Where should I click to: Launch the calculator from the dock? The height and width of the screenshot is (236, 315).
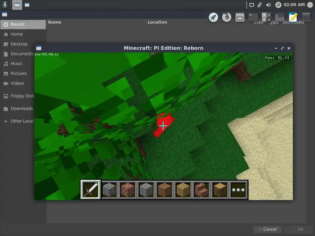[266, 17]
